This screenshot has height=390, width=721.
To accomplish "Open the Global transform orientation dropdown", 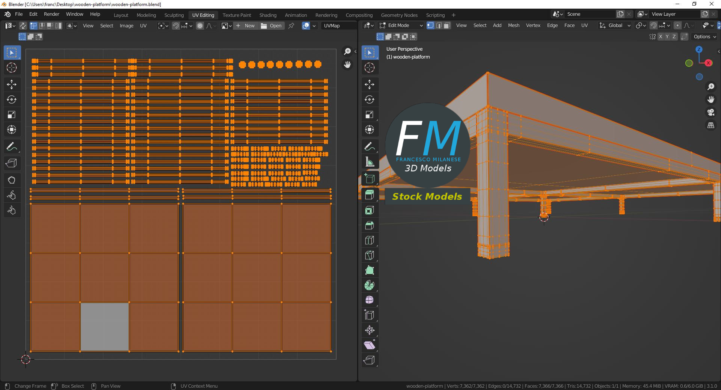I will click(x=615, y=26).
